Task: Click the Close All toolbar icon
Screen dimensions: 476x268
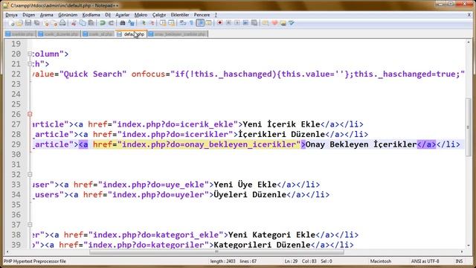Action: pyautogui.click(x=54, y=23)
